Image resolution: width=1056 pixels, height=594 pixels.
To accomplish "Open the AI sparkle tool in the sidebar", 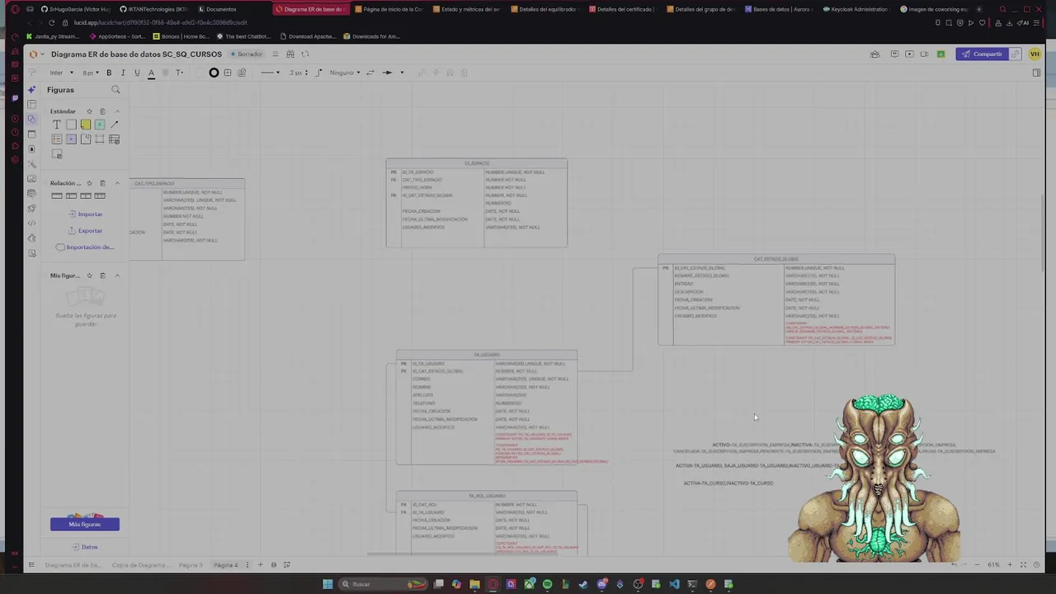I will pos(32,89).
